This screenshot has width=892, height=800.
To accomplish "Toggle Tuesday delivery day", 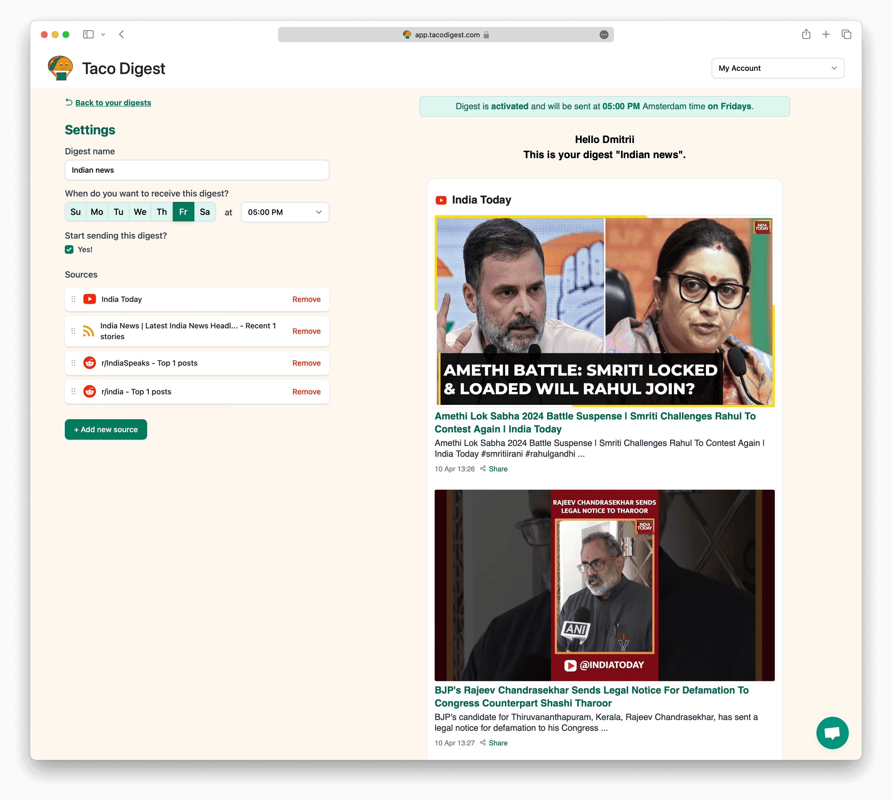I will (119, 212).
